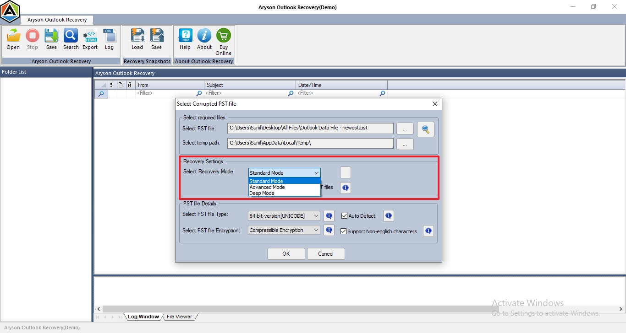
Task: Expand the Select PST file Type dropdown
Action: tap(284, 215)
